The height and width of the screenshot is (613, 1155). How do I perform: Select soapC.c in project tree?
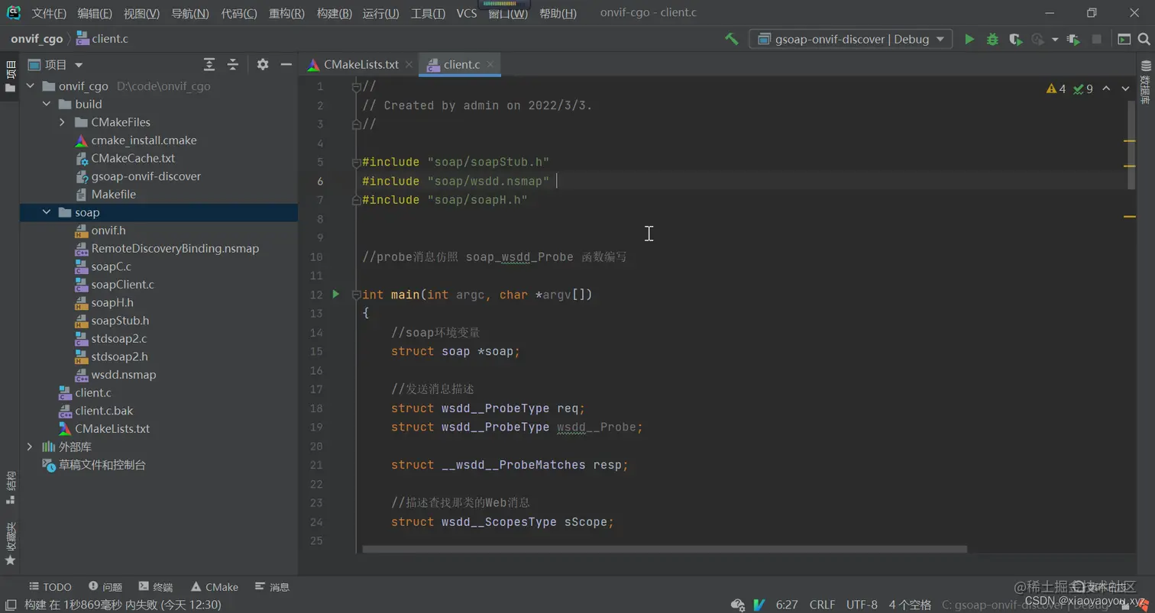point(111,266)
